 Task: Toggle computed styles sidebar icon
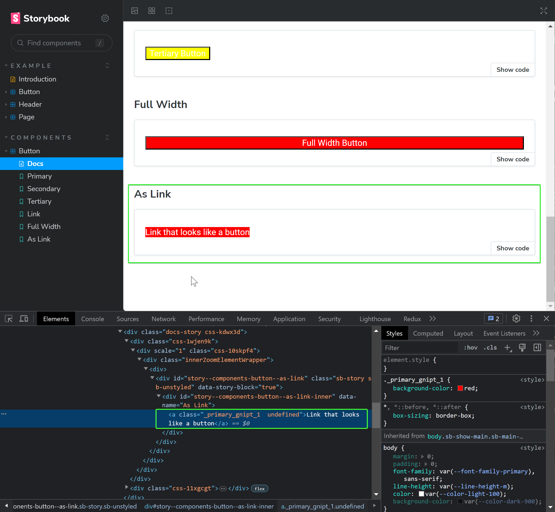coord(537,347)
